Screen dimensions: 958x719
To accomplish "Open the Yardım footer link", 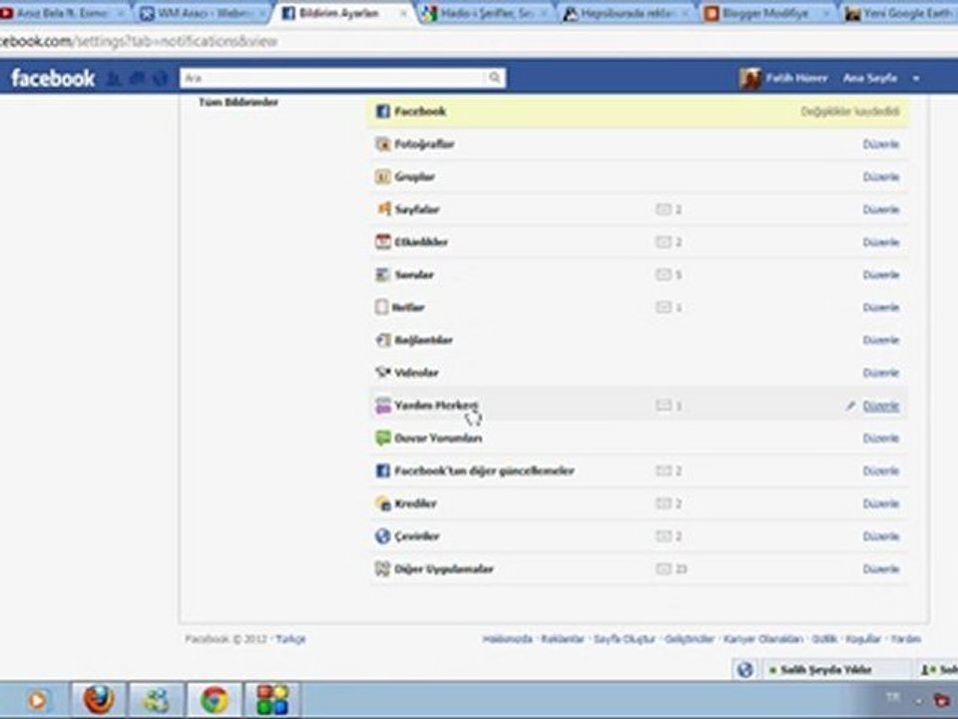I will tap(905, 639).
